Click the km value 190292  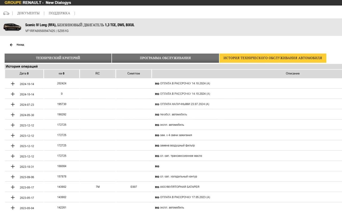click(x=62, y=114)
